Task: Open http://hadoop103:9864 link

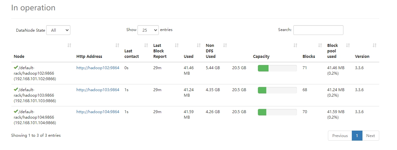Action: click(x=98, y=90)
